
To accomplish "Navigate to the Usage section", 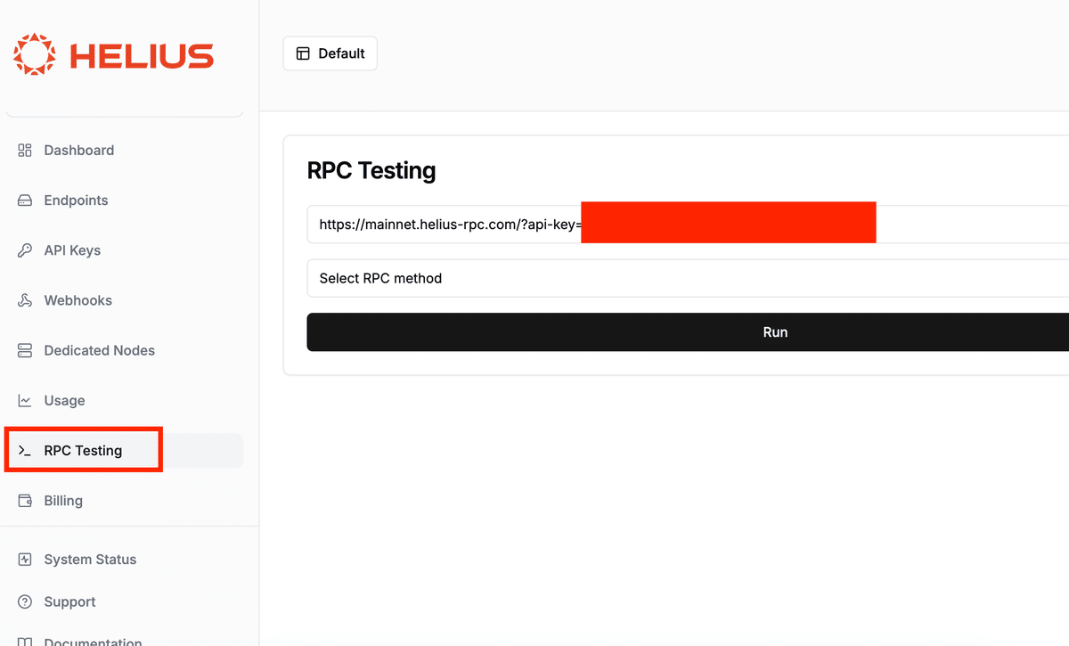I will tap(64, 401).
